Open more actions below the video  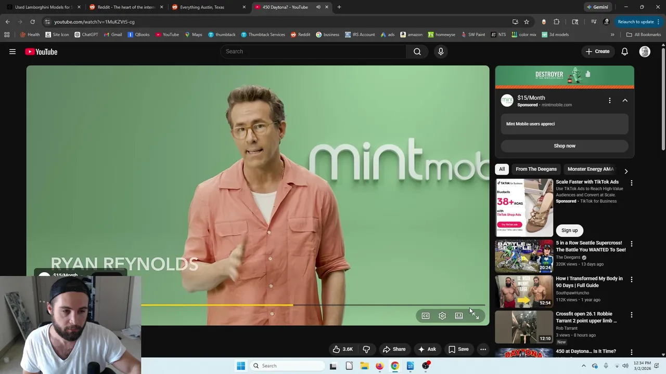coord(483,349)
